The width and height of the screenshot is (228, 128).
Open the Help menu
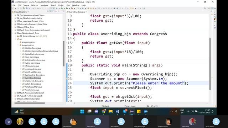pos(83,5)
